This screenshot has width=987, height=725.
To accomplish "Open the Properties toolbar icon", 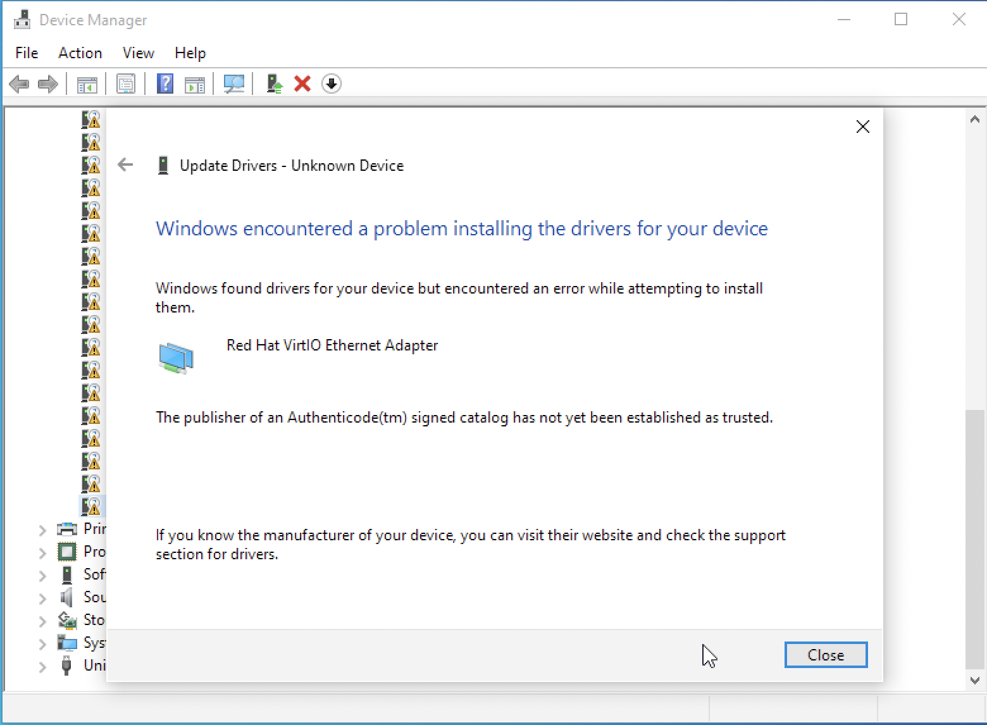I will click(126, 84).
